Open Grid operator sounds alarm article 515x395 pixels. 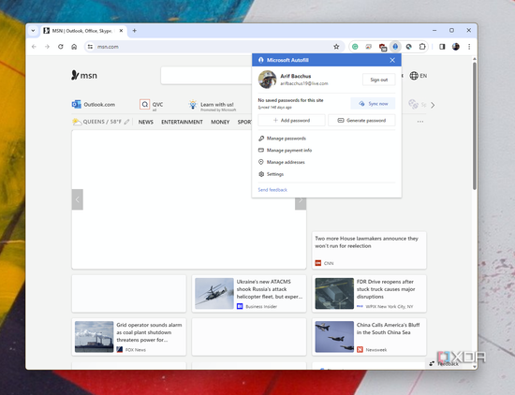click(149, 332)
